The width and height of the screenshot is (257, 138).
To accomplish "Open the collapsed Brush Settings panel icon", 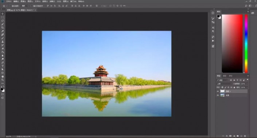I will pos(213,18).
